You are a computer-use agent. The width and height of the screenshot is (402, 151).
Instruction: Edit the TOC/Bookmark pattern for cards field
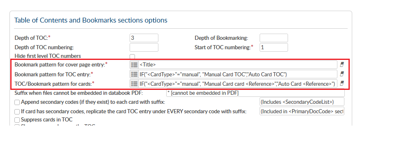tap(238, 84)
